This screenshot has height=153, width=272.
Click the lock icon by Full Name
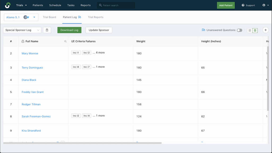pos(23,41)
